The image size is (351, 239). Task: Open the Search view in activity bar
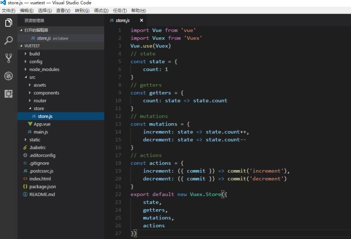coord(8,40)
